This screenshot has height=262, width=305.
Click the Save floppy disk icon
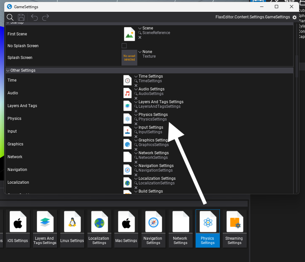[21, 17]
